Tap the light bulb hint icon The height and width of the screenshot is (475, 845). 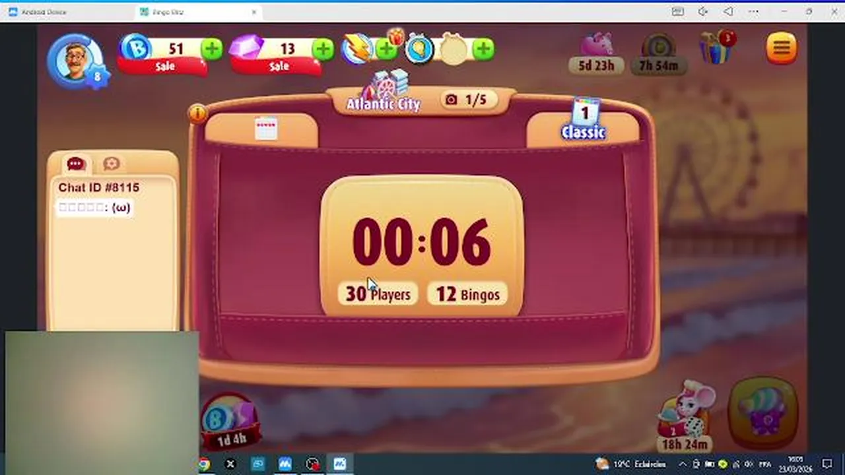pos(420,49)
